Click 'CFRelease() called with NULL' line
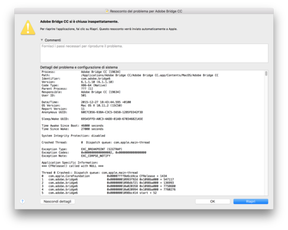This screenshot has width=288, height=230. [72, 166]
